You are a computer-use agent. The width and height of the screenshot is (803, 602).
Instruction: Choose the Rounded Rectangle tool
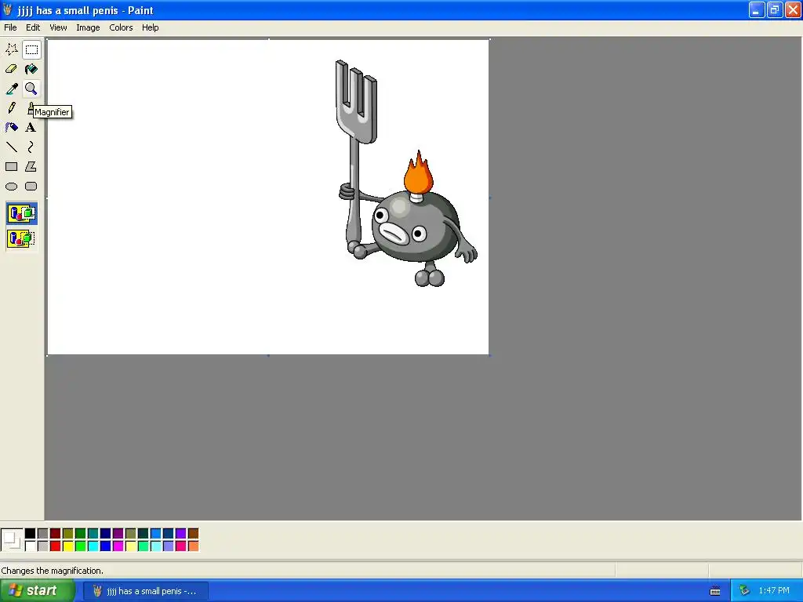coord(31,187)
